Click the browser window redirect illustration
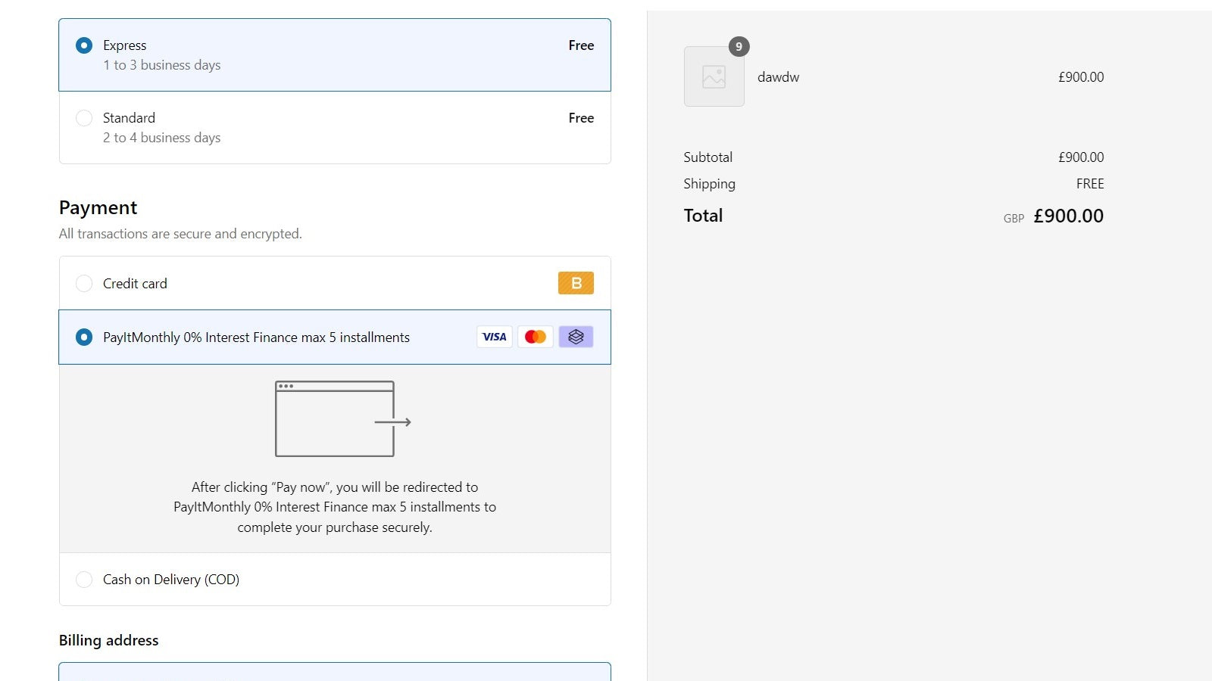The width and height of the screenshot is (1212, 681). pyautogui.click(x=333, y=418)
